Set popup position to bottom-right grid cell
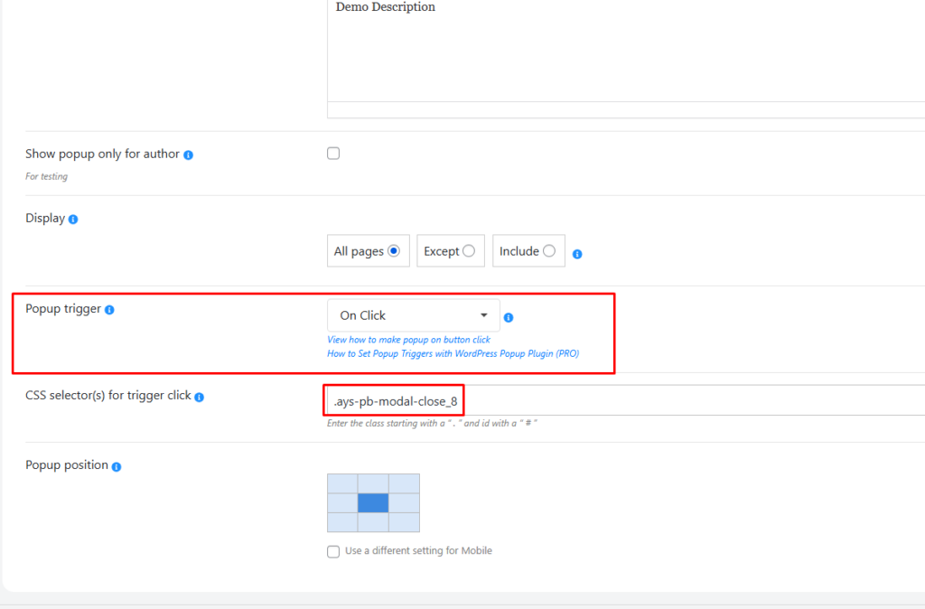This screenshot has height=609, width=925. click(x=404, y=522)
